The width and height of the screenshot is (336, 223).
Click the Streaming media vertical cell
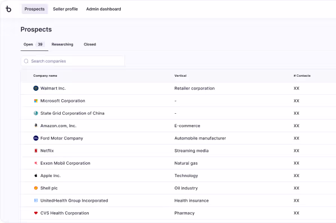tap(192, 151)
